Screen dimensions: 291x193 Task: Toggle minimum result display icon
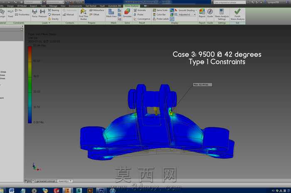pos(172,15)
